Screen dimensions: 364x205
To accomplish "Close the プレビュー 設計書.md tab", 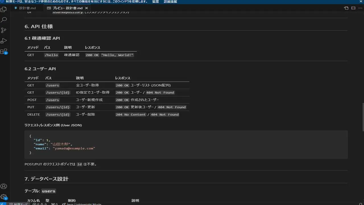I will coord(86,8).
